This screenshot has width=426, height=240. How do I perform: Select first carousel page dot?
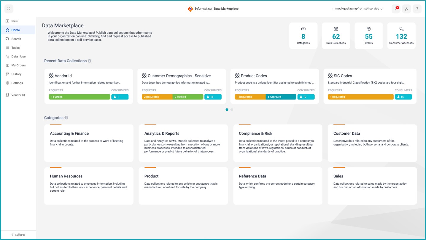[227, 110]
